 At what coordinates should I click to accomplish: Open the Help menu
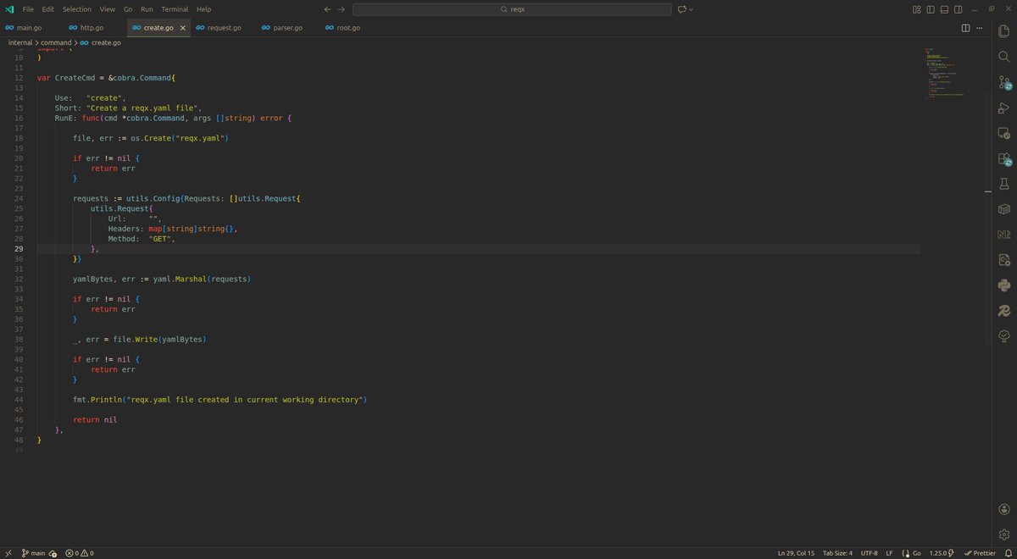pyautogui.click(x=203, y=9)
